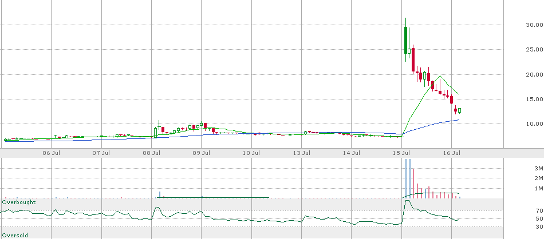Select the 20.00 price axis value
Screen dimensions: 544x239
click(x=534, y=74)
